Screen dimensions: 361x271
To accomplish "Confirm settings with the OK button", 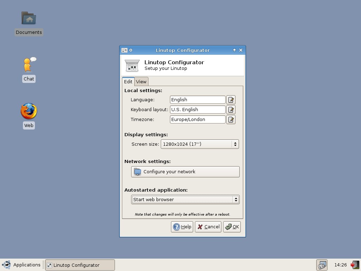I will point(232,227).
